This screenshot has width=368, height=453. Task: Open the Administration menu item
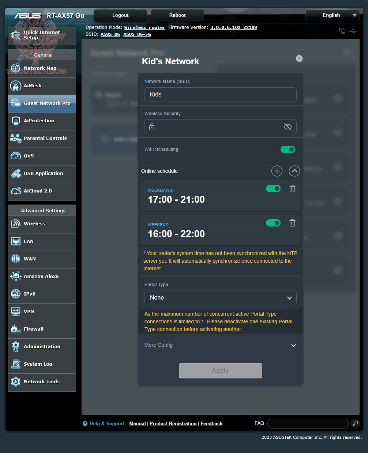point(42,347)
